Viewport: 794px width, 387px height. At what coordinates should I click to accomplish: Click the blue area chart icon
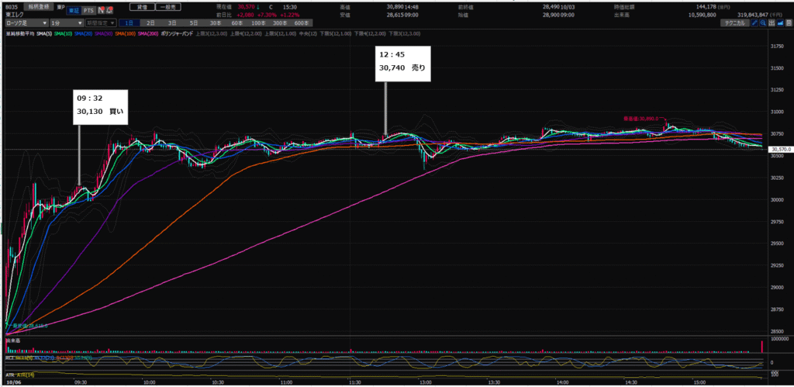pyautogui.click(x=782, y=24)
